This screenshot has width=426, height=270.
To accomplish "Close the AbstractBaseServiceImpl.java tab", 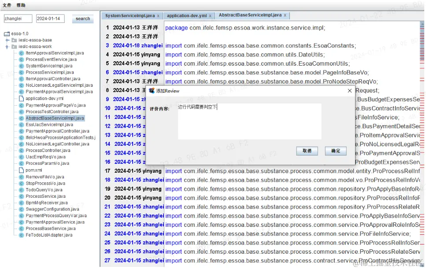I will click(x=285, y=15).
